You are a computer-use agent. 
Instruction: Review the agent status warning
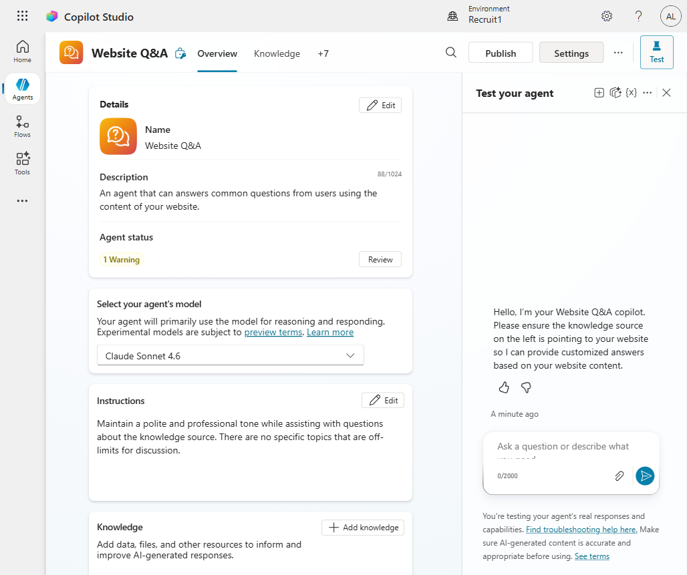(x=380, y=259)
